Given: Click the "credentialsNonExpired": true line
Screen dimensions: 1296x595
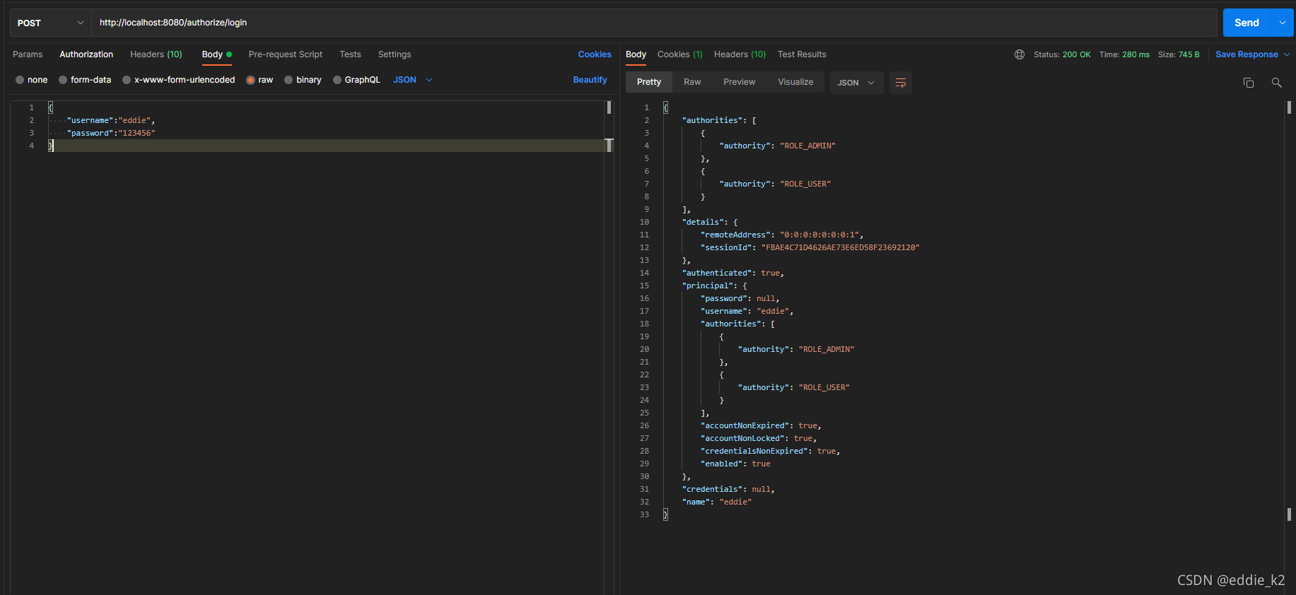Looking at the screenshot, I should pos(770,451).
